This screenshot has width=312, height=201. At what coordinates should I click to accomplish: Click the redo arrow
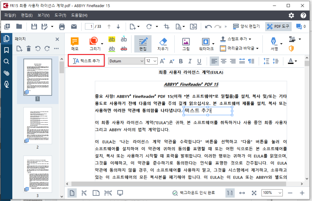pyautogui.click(x=218, y=27)
